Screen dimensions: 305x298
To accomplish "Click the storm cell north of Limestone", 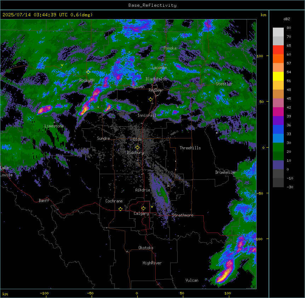I will pyautogui.click(x=45, y=109).
